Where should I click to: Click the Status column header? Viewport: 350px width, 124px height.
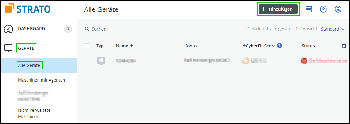(x=308, y=46)
